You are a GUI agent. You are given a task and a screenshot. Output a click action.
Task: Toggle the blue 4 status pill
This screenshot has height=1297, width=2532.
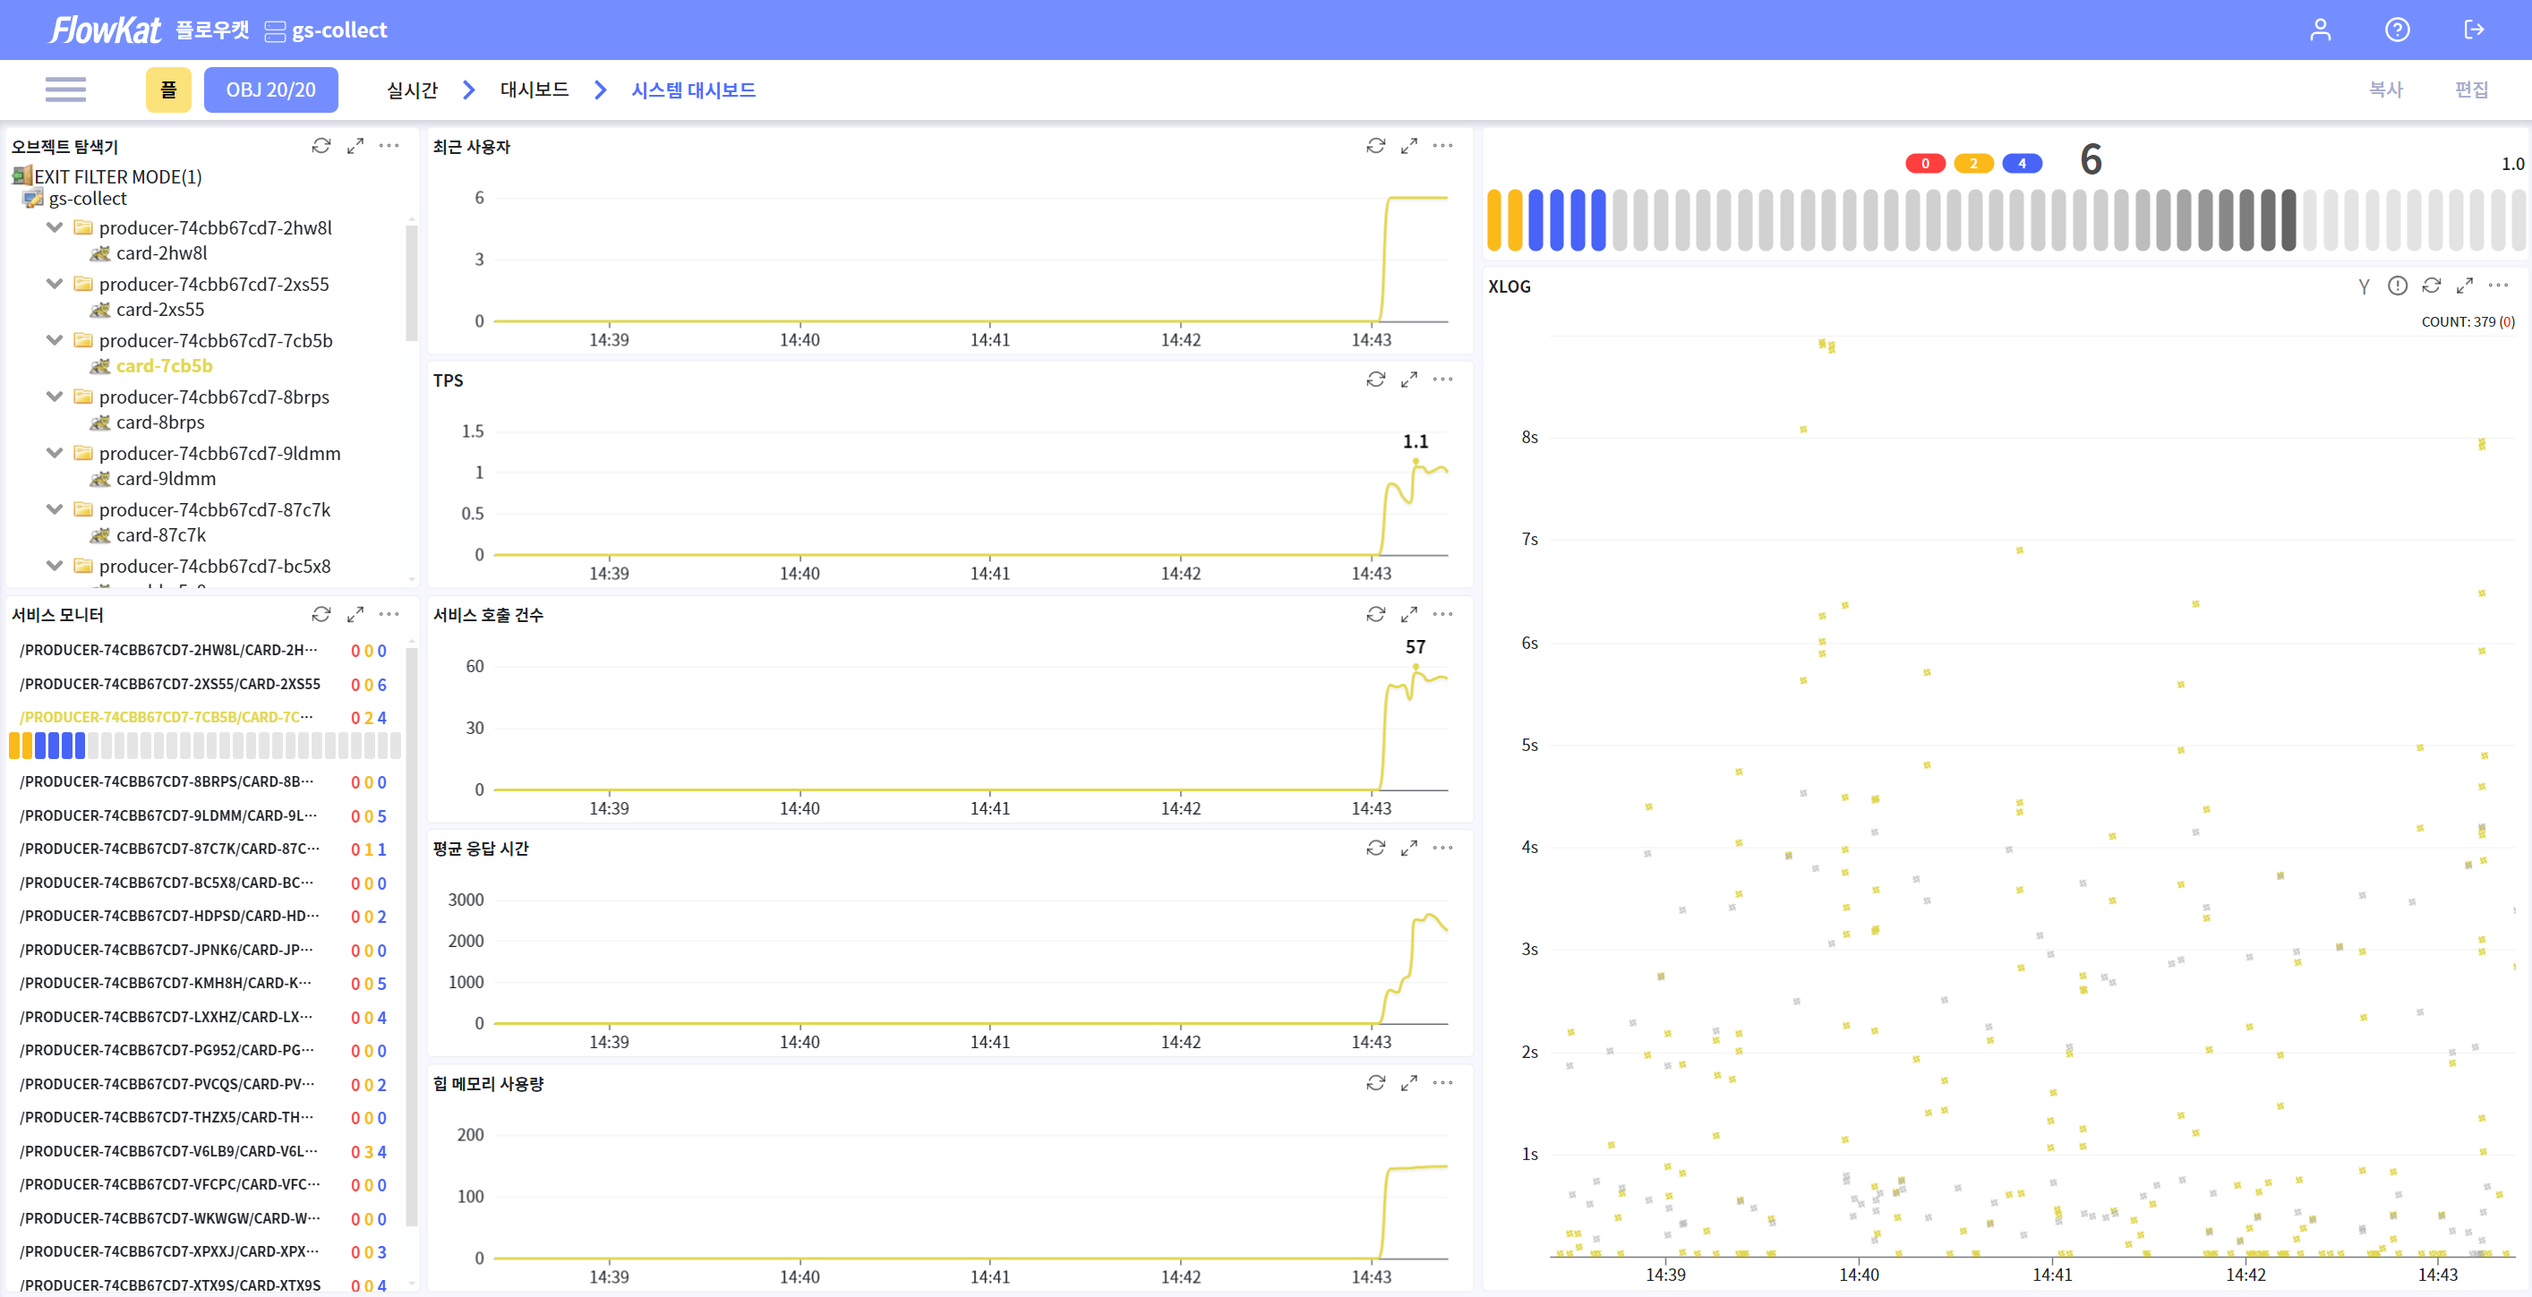2021,163
